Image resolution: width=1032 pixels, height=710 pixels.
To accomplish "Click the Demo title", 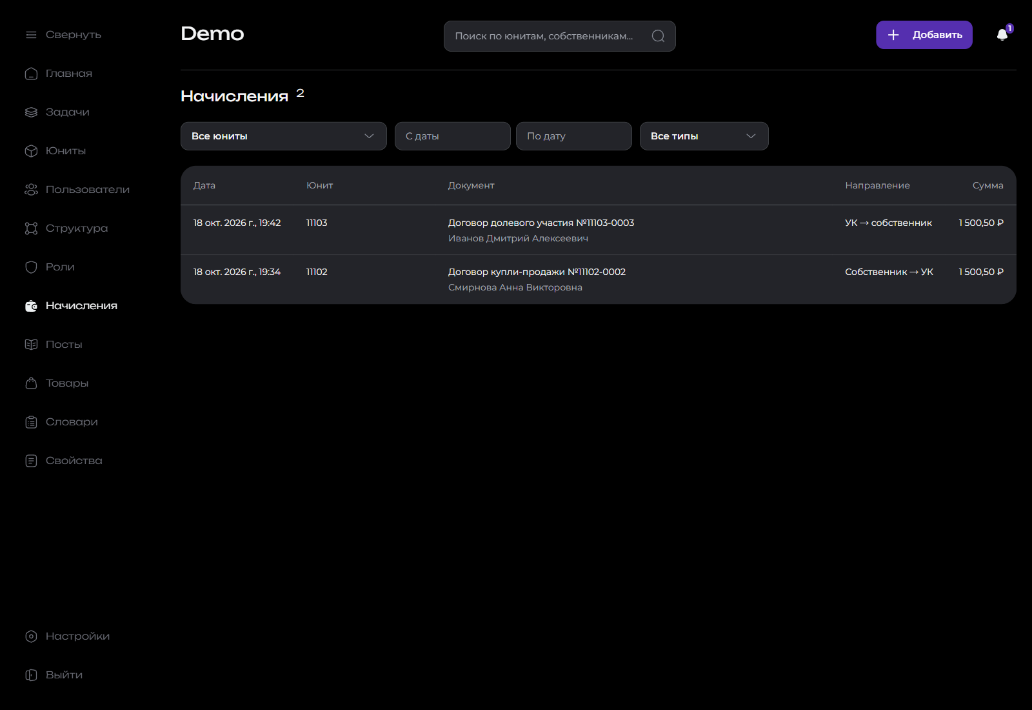I will point(212,34).
